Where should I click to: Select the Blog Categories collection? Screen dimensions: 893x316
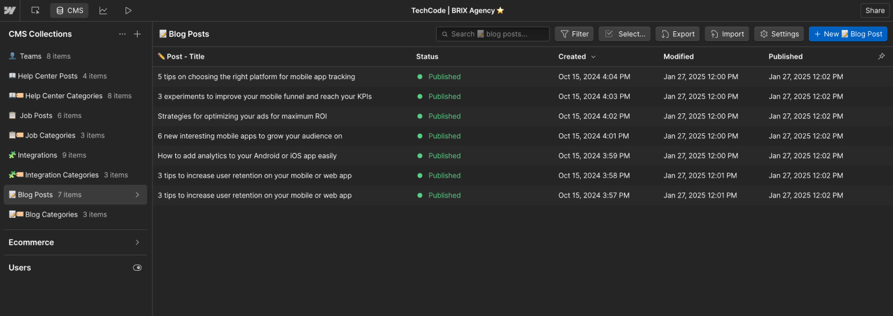tap(75, 214)
